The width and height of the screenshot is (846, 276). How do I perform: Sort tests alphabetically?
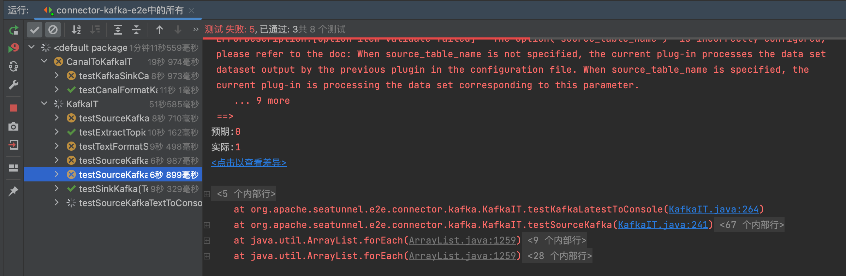tap(76, 30)
